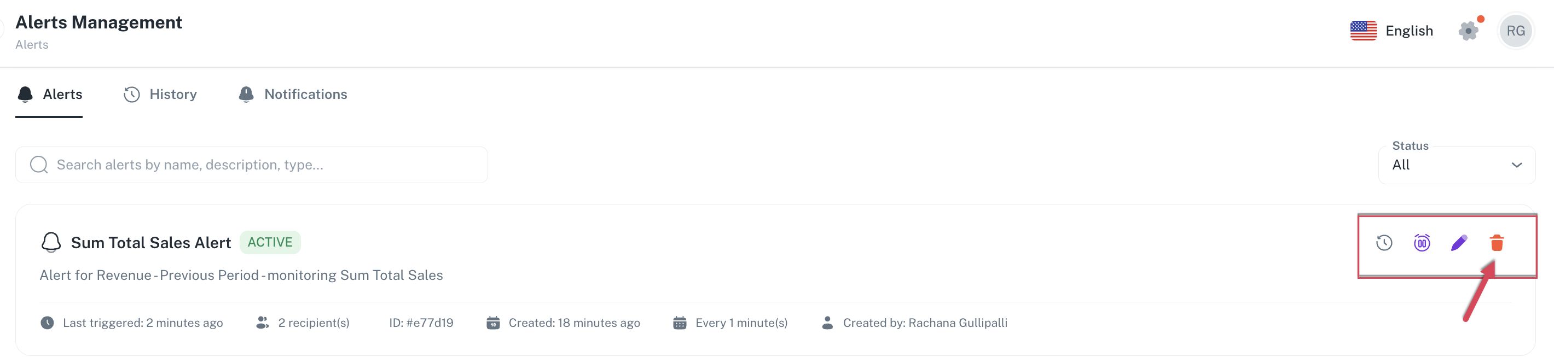Open the Sum Total Sales Alert title
Image resolution: width=1554 pixels, height=357 pixels.
click(151, 242)
